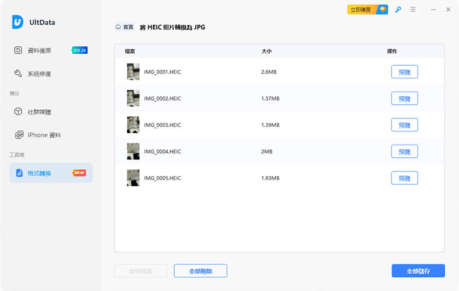Open IMG_0002.HEIC thumbnail
This screenshot has width=459, height=291.
(x=133, y=98)
